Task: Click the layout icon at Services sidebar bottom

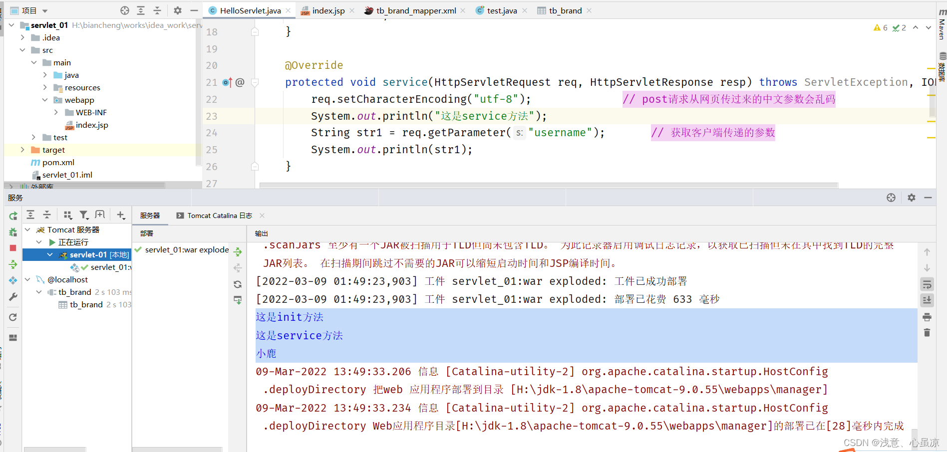Action: [x=13, y=338]
